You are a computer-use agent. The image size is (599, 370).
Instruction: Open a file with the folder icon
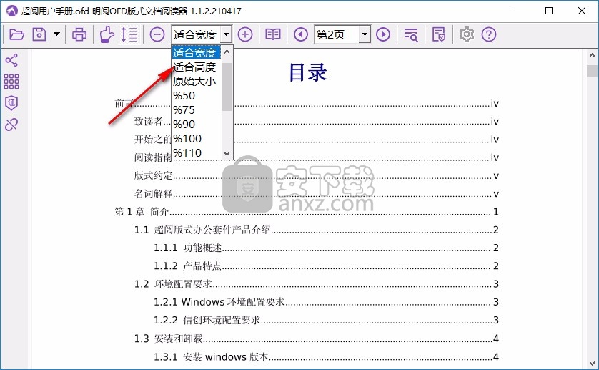17,35
